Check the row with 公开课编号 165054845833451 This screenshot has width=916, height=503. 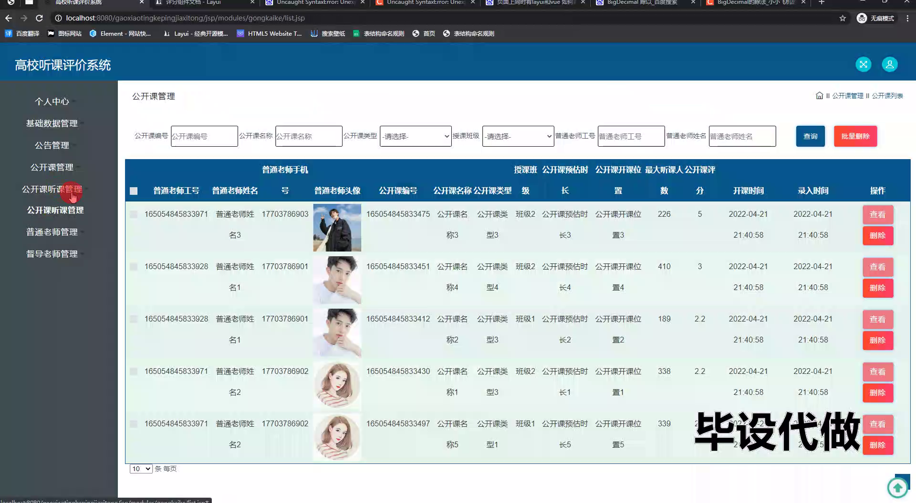pyautogui.click(x=134, y=267)
